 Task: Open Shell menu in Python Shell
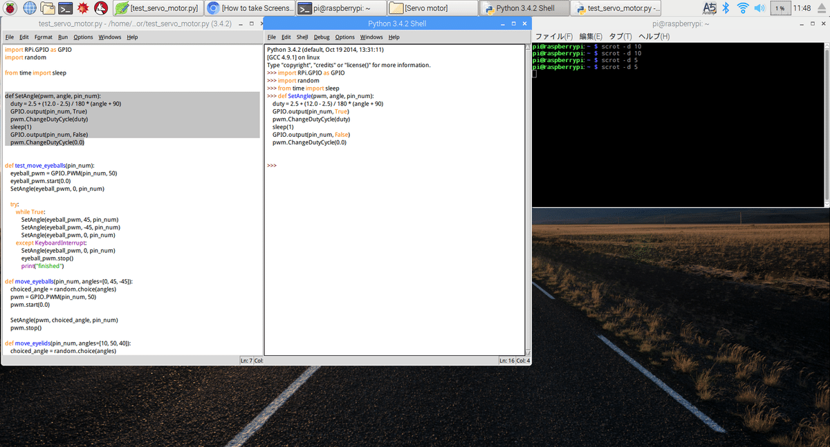pos(302,37)
